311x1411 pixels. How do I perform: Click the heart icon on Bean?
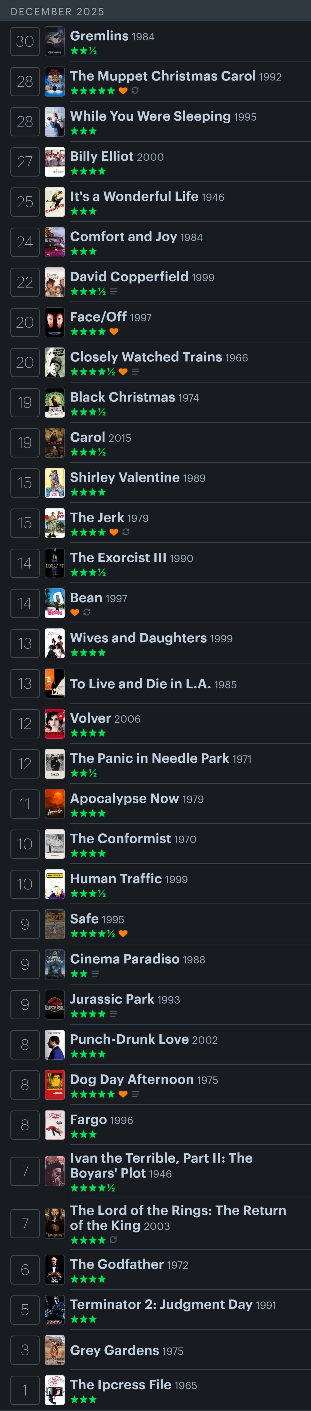pyautogui.click(x=75, y=612)
